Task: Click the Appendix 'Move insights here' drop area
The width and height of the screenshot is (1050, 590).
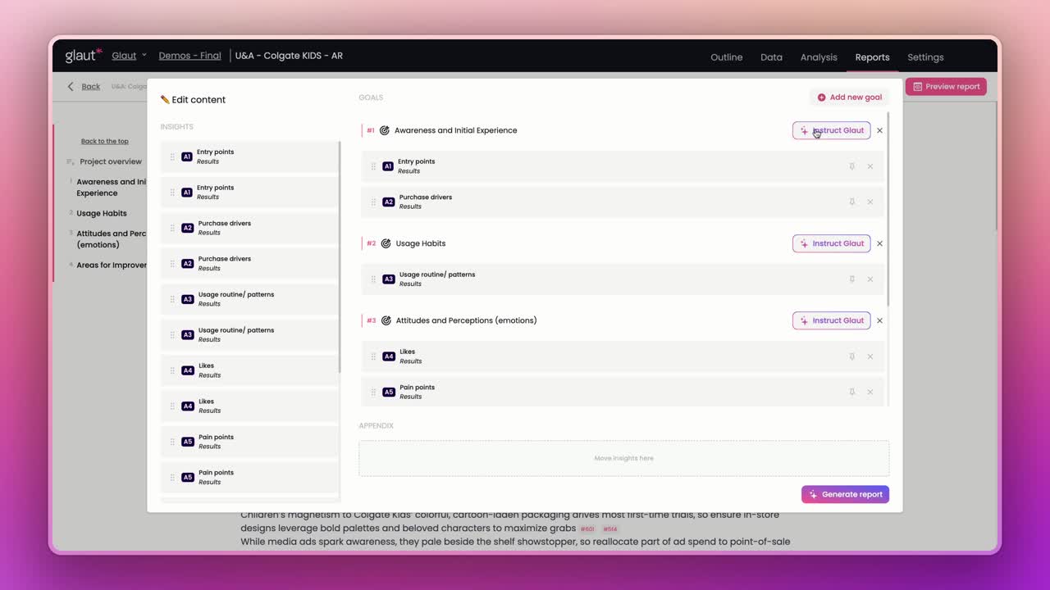Action: tap(623, 458)
